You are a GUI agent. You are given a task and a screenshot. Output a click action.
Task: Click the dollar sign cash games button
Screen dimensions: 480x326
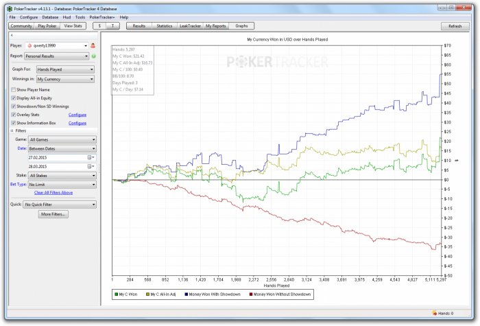pos(100,25)
